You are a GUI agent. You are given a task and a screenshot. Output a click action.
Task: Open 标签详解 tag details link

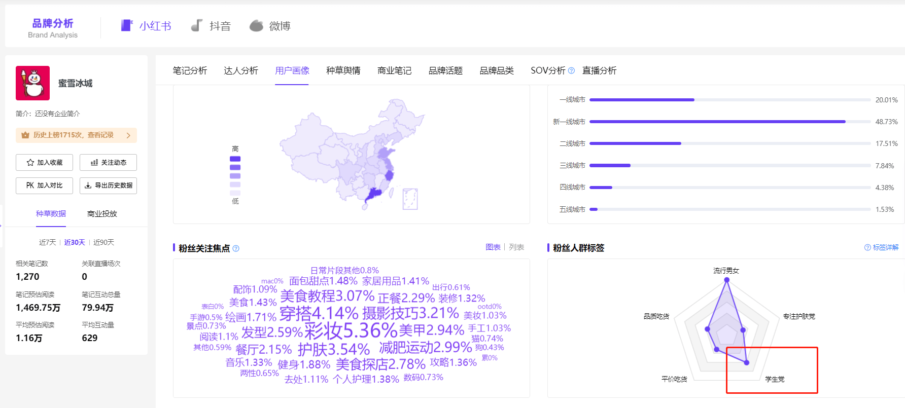882,247
